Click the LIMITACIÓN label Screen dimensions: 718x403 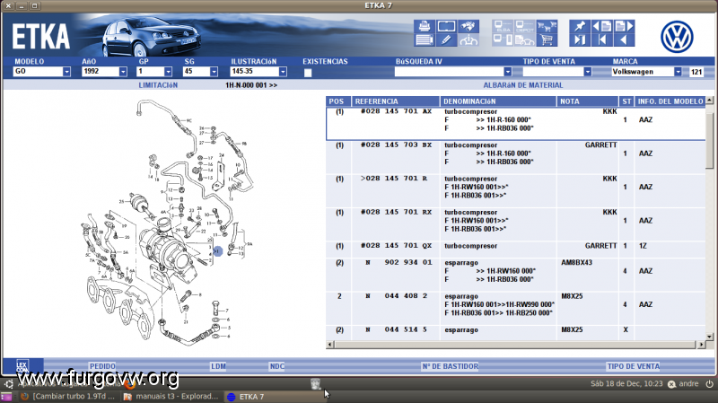click(x=158, y=85)
